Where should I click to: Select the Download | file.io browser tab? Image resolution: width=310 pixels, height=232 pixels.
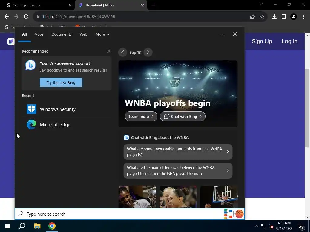click(x=111, y=5)
